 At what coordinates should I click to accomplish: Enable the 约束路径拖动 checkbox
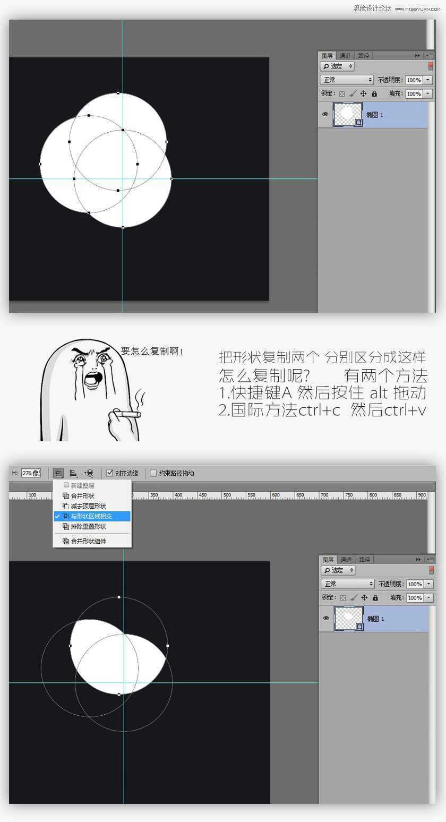pyautogui.click(x=153, y=473)
